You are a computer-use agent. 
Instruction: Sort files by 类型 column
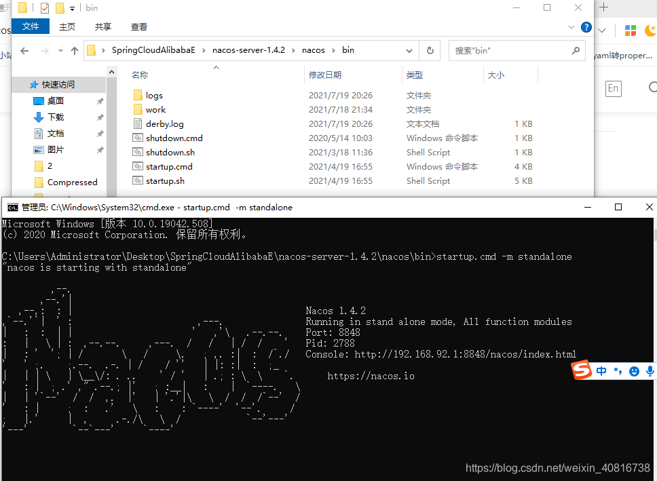[415, 75]
